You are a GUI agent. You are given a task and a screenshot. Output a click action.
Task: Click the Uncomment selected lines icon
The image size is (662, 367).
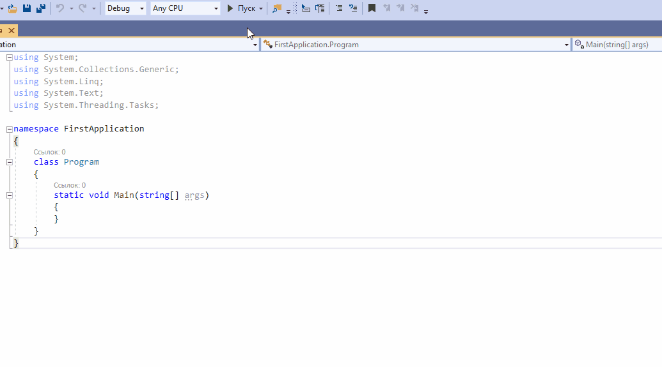tap(352, 8)
